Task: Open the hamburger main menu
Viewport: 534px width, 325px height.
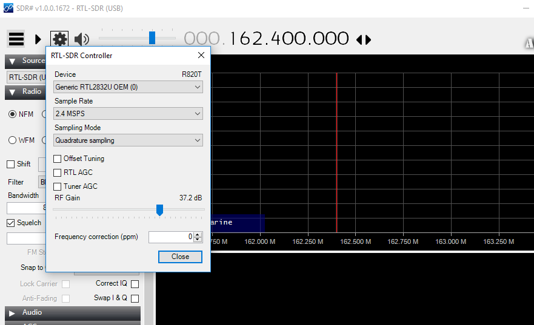Action: click(x=16, y=39)
